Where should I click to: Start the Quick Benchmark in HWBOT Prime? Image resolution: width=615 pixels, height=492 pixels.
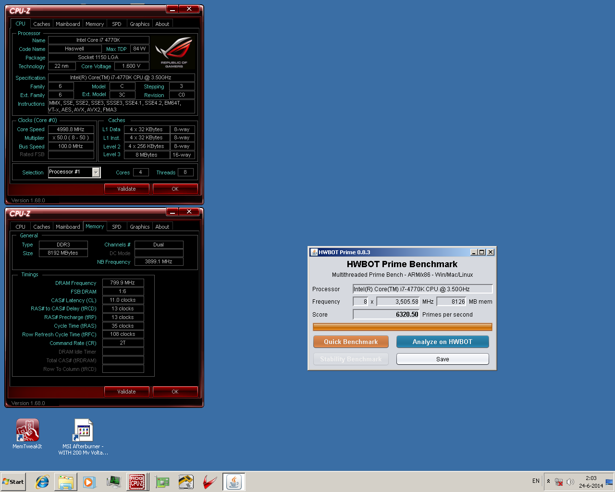click(351, 342)
